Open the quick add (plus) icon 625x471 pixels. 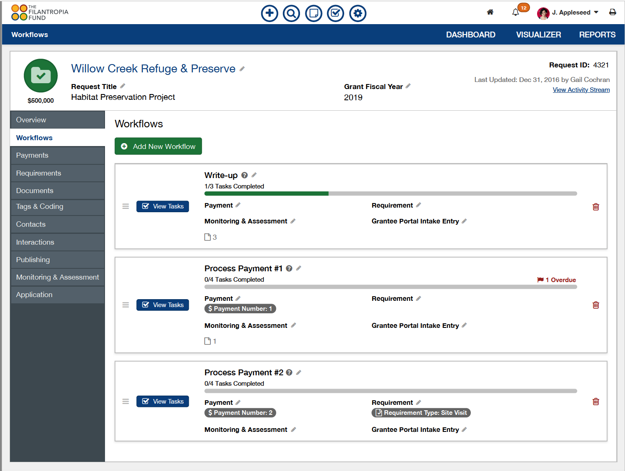269,13
